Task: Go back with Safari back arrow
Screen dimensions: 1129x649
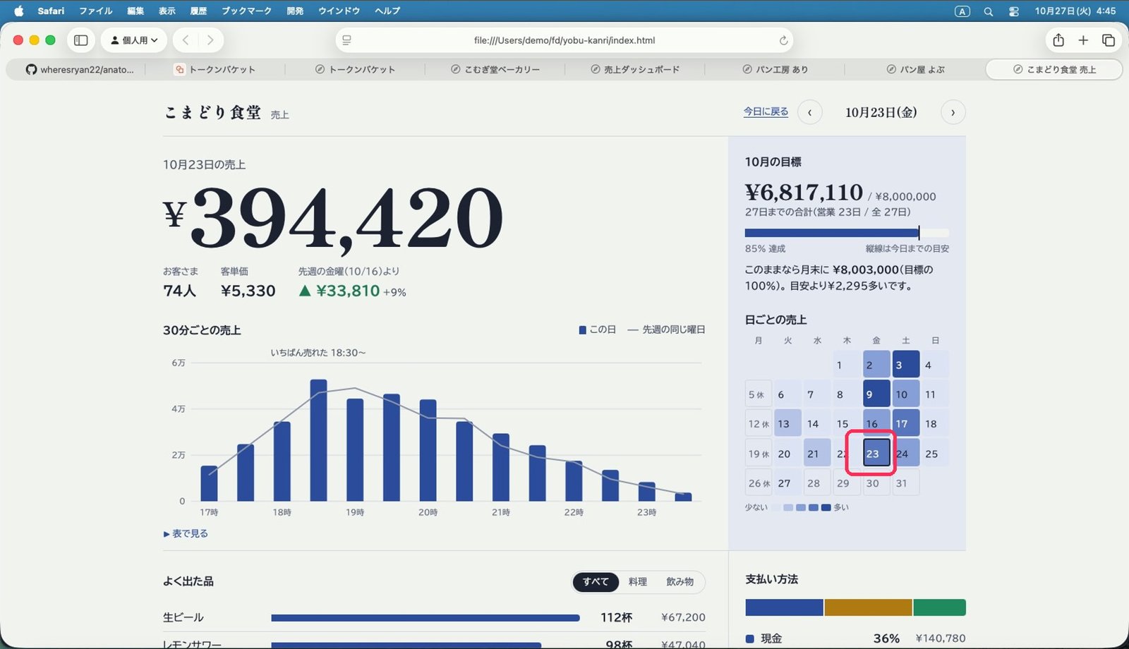Action: (186, 40)
